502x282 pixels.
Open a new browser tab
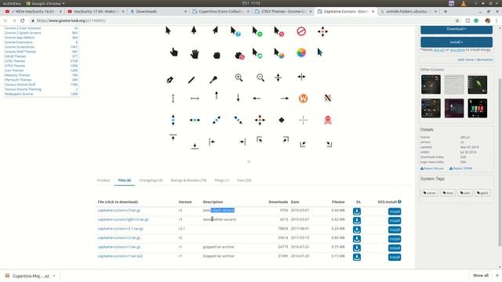pyautogui.click(x=446, y=11)
